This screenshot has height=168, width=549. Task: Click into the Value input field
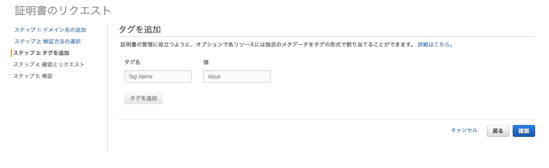[x=237, y=77]
